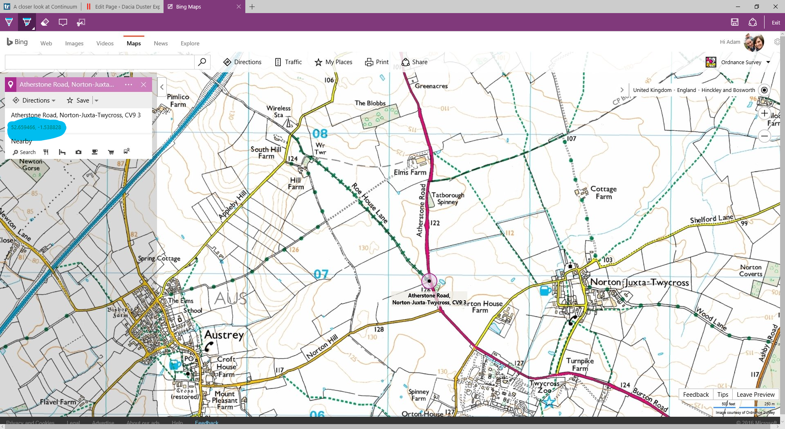Click the Ordnance Survey map style thumbnail
This screenshot has height=429, width=785.
pos(711,62)
